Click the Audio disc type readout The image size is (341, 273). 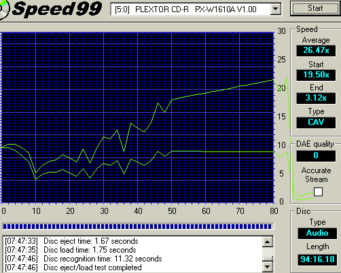tap(317, 233)
